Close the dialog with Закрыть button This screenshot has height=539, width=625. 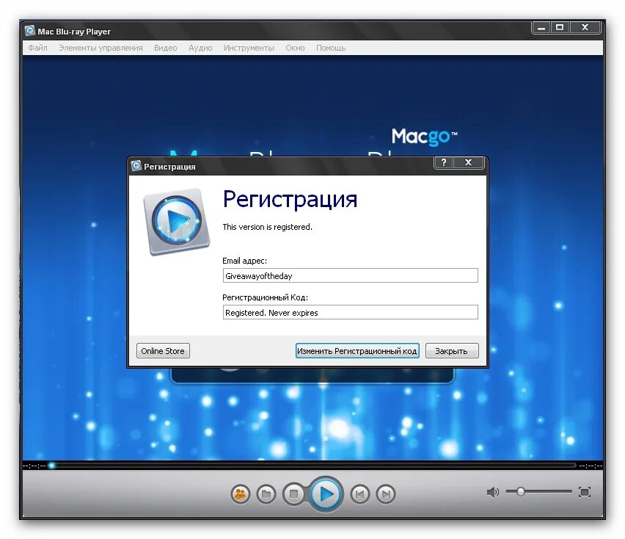tap(452, 350)
